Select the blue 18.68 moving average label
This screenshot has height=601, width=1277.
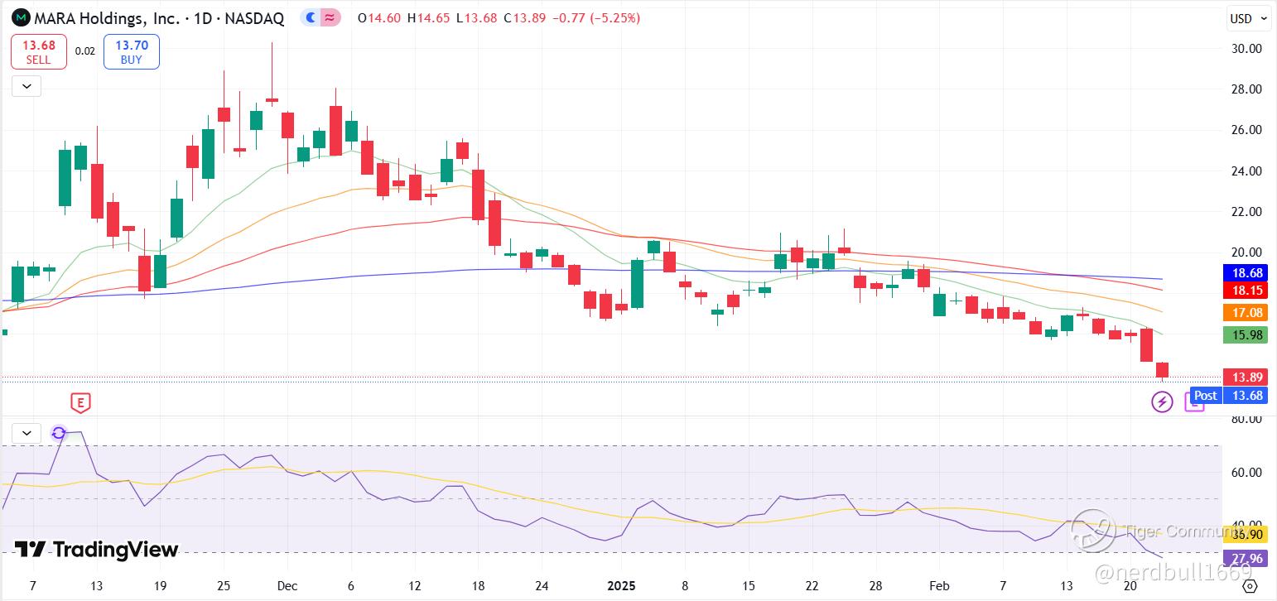1245,272
